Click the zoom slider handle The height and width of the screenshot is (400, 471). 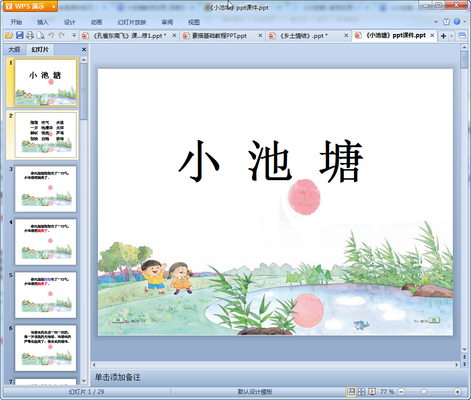point(424,391)
